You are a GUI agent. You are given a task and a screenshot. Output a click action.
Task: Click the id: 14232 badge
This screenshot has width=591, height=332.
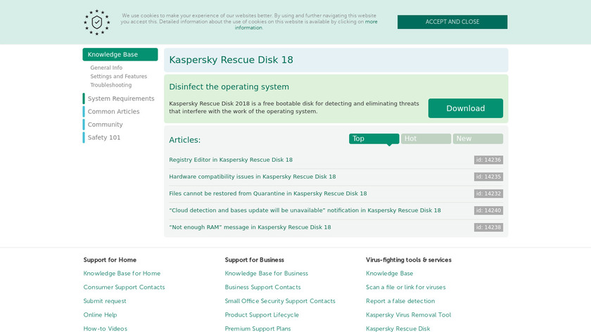pos(488,193)
